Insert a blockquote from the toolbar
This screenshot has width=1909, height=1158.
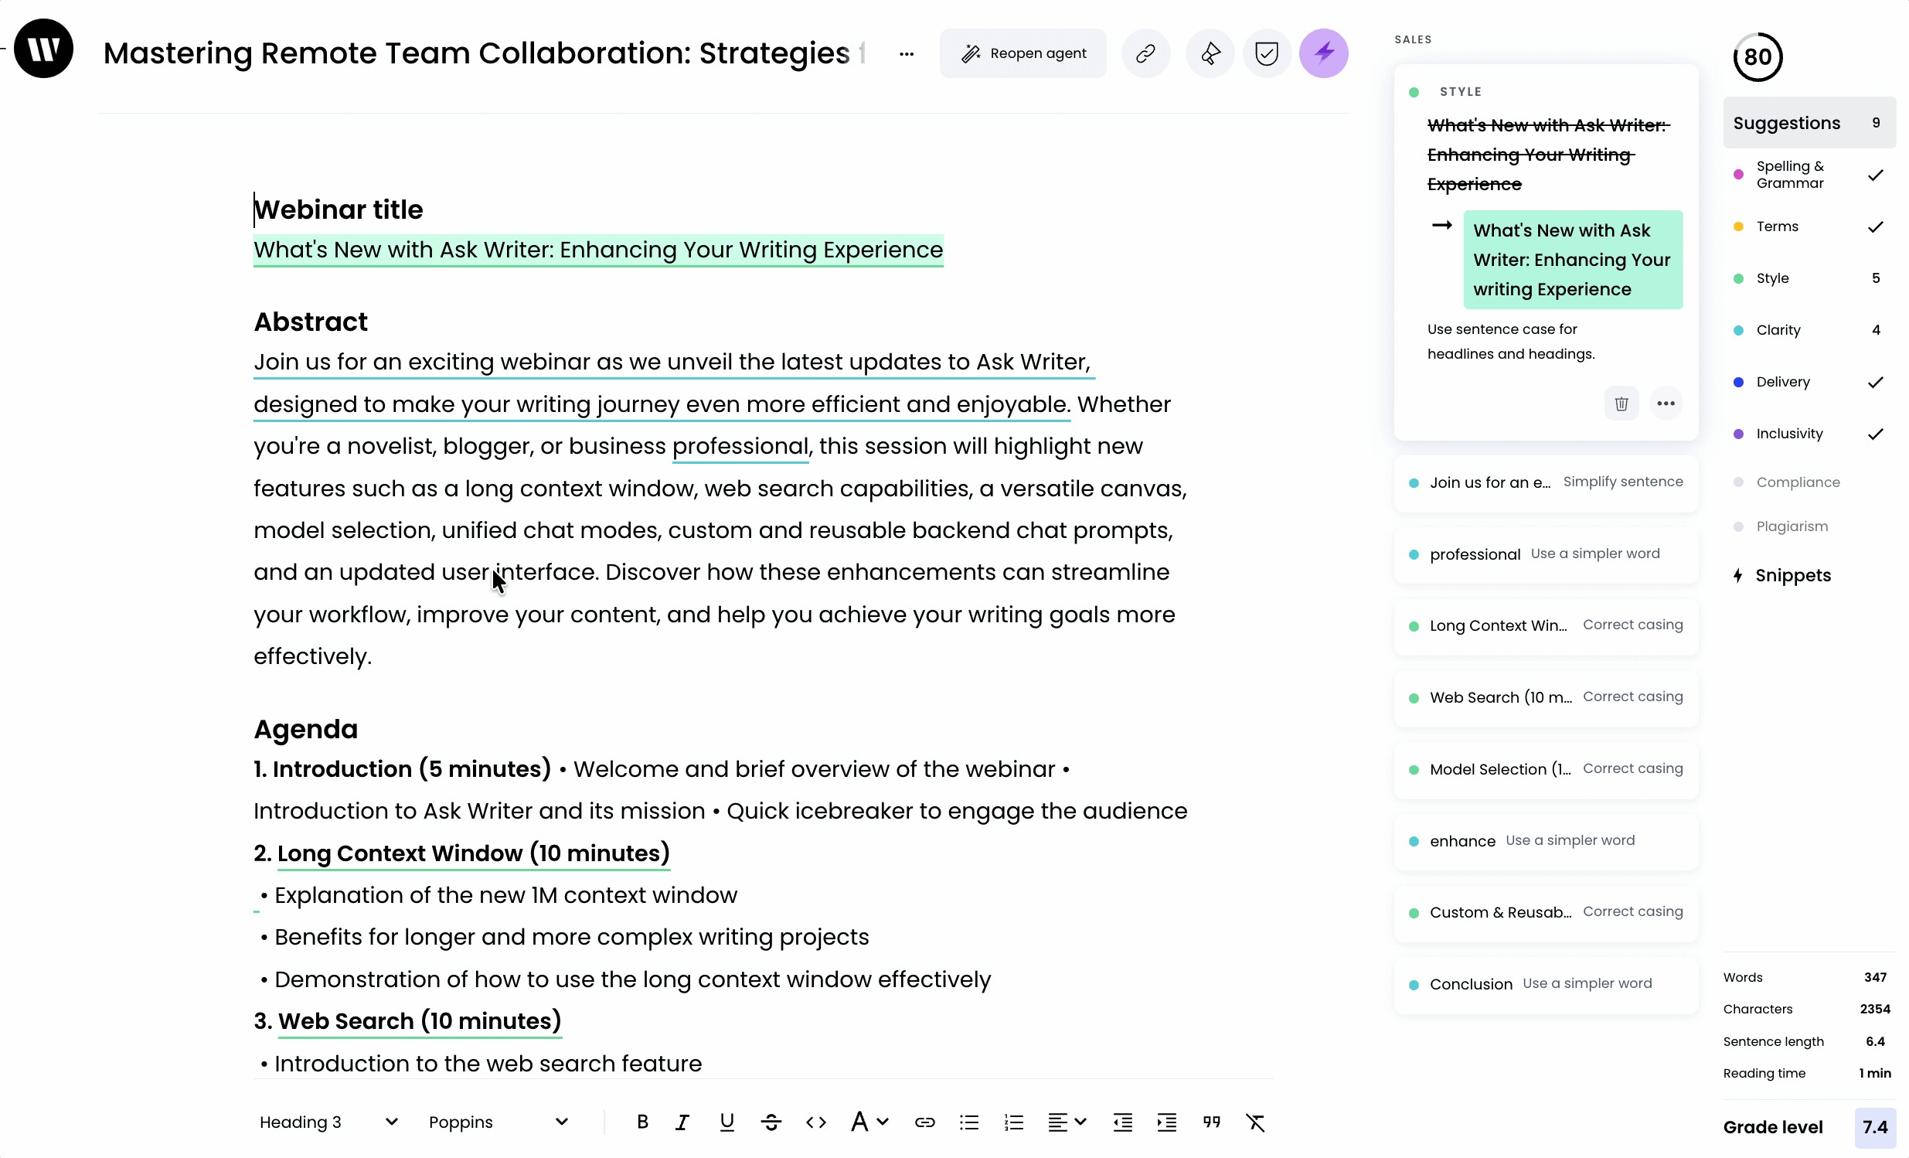tap(1211, 1122)
